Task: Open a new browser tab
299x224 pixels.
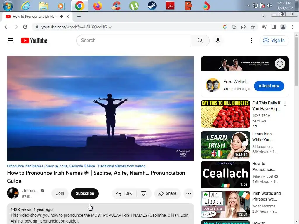Action: coord(79,17)
